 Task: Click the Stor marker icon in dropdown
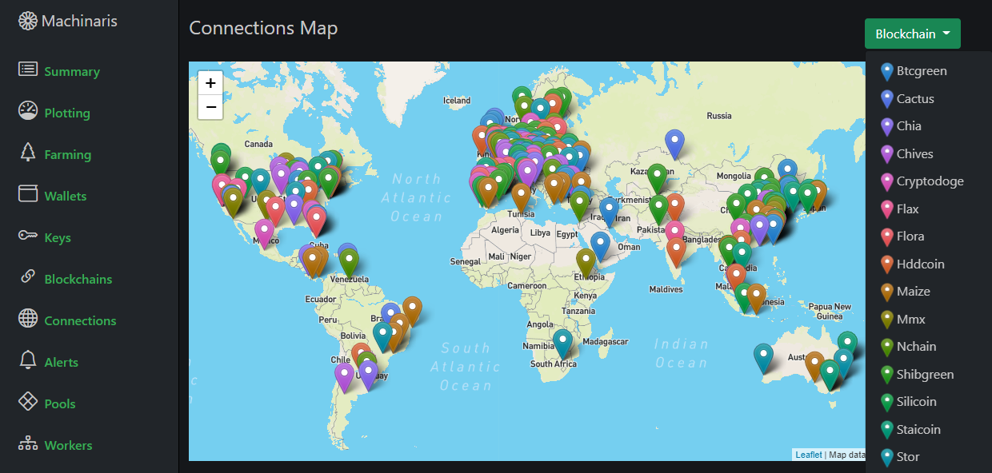(x=886, y=457)
